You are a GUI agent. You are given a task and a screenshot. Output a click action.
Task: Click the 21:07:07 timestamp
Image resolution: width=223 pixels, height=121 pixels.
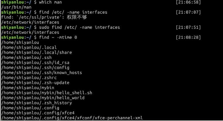[x=188, y=12]
